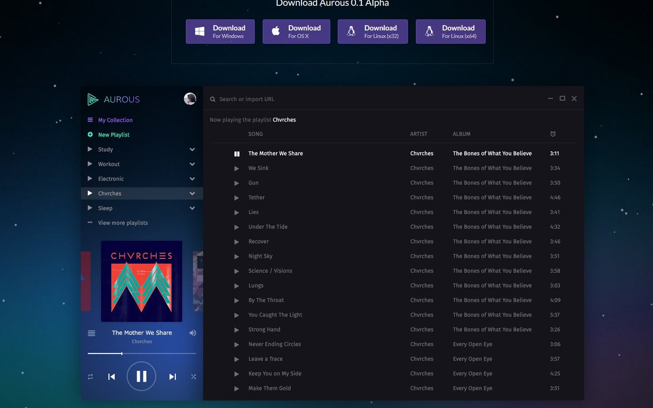This screenshot has height=408, width=653.
Task: Seek within the track progress bar
Action: 142,353
